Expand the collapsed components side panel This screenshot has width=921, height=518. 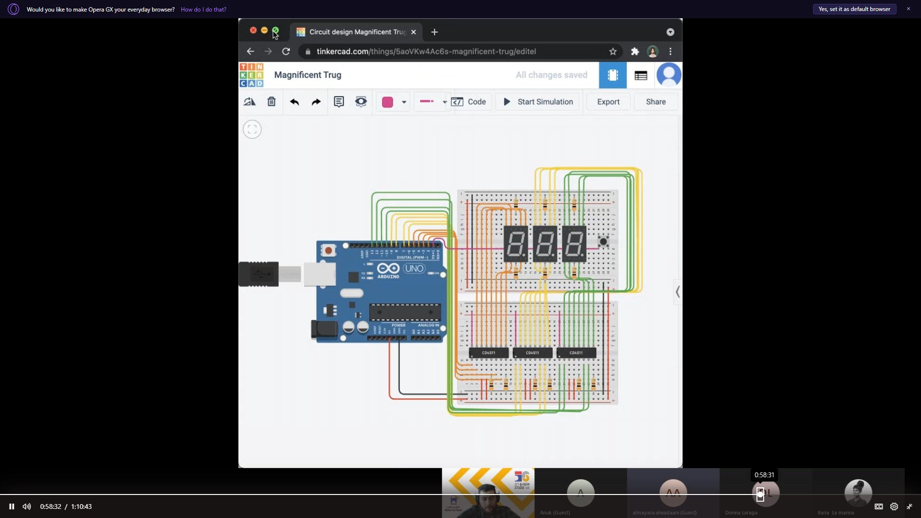[x=677, y=292]
